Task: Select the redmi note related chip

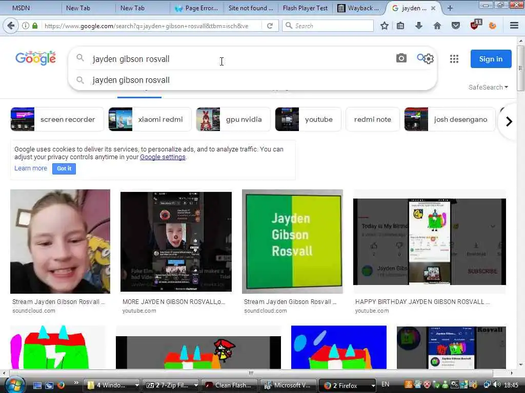Action: pos(373,119)
